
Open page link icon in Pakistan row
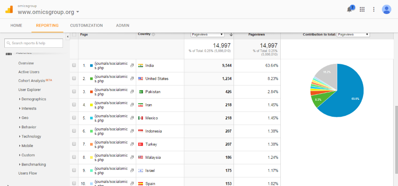[x=132, y=92]
